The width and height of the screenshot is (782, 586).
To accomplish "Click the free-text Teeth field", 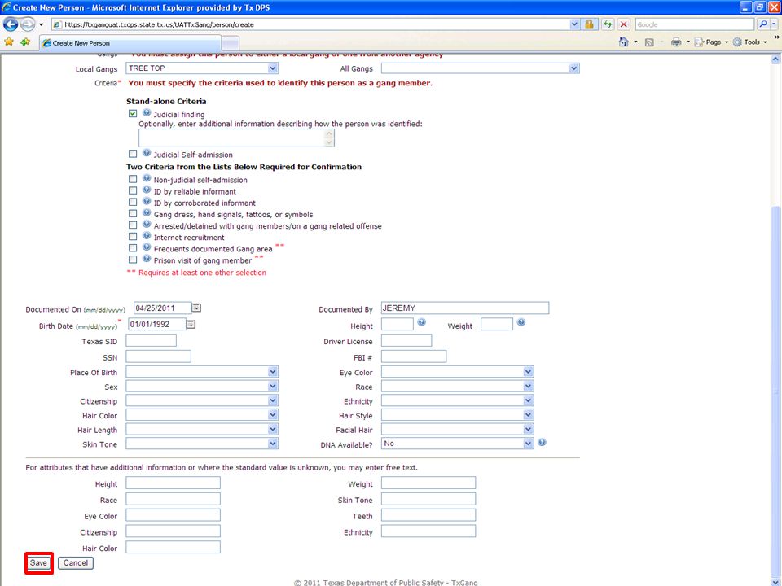I will point(428,515).
